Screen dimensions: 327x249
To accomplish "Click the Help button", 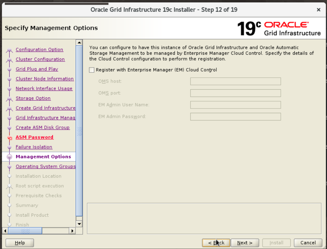I will tap(20, 243).
